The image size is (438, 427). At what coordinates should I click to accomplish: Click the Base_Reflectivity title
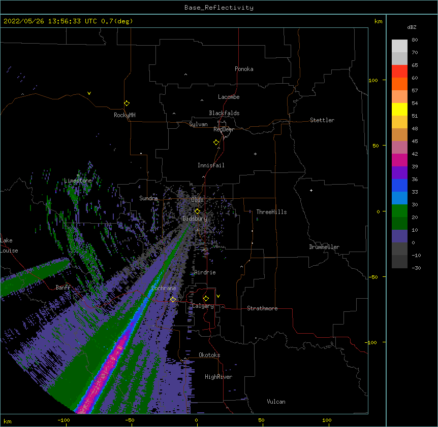click(x=219, y=8)
